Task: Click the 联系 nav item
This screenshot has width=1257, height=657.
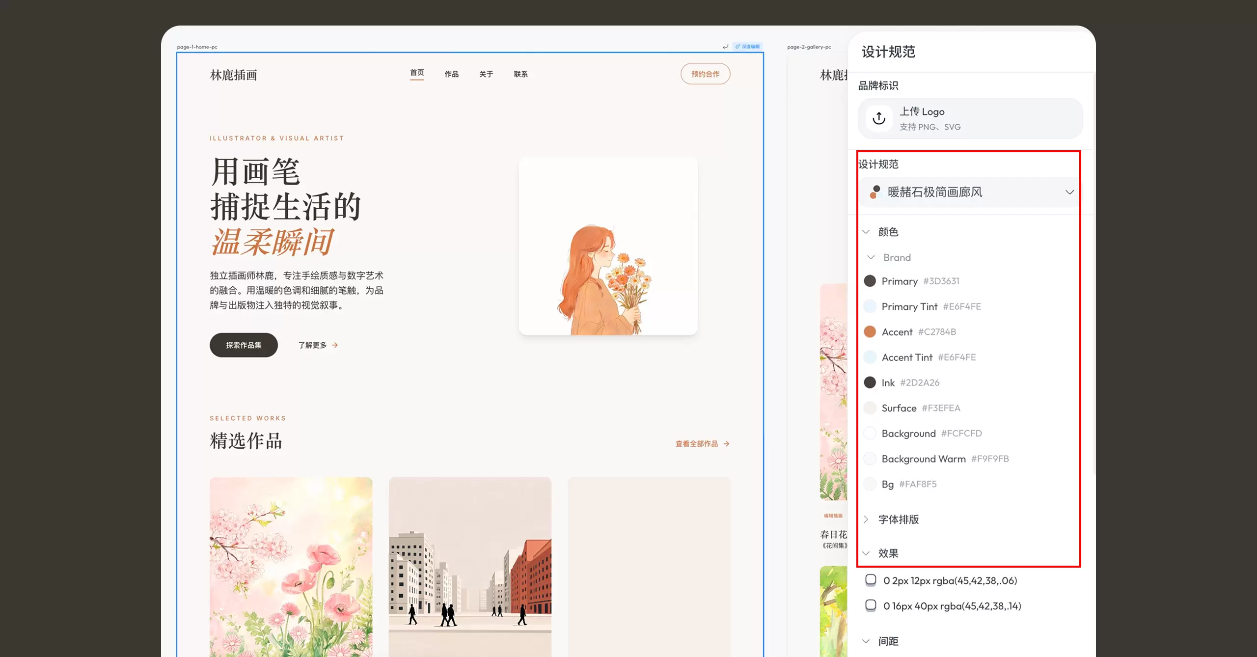Action: coord(521,74)
